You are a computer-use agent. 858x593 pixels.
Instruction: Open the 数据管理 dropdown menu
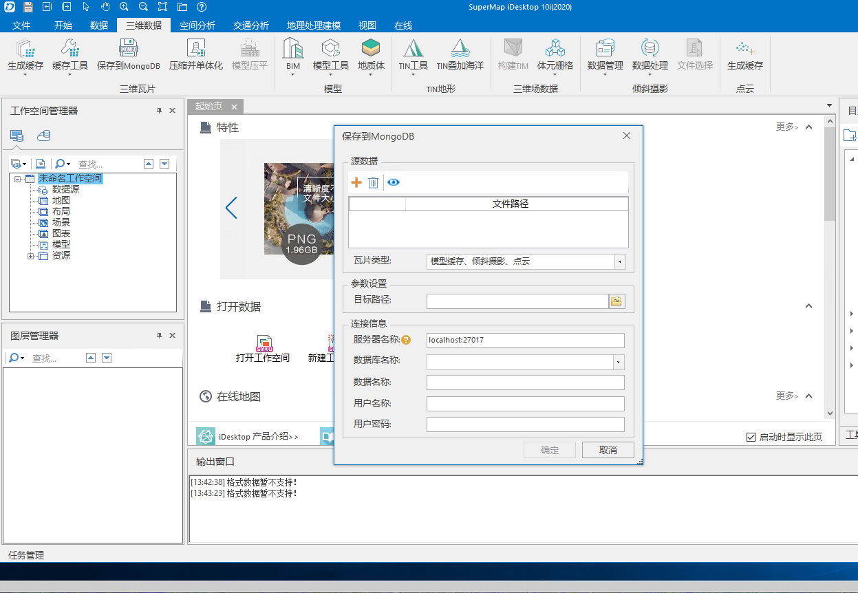[605, 75]
